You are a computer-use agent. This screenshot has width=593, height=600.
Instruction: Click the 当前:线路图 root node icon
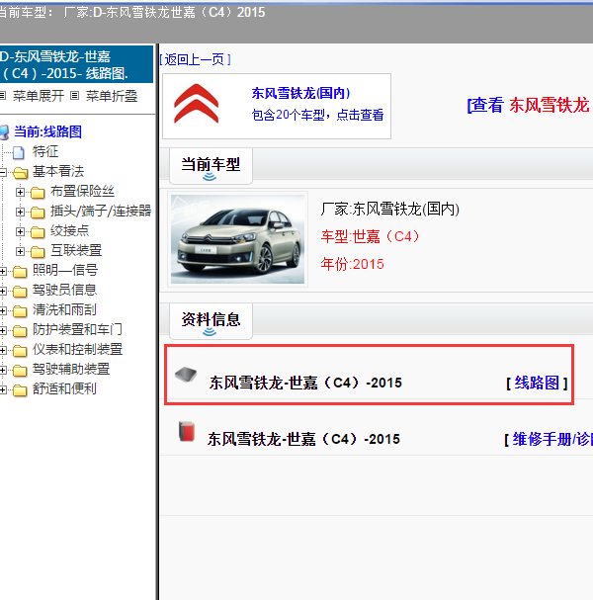click(4, 132)
